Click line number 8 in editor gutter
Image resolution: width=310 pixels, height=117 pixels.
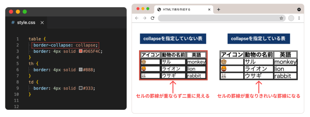point(18,82)
